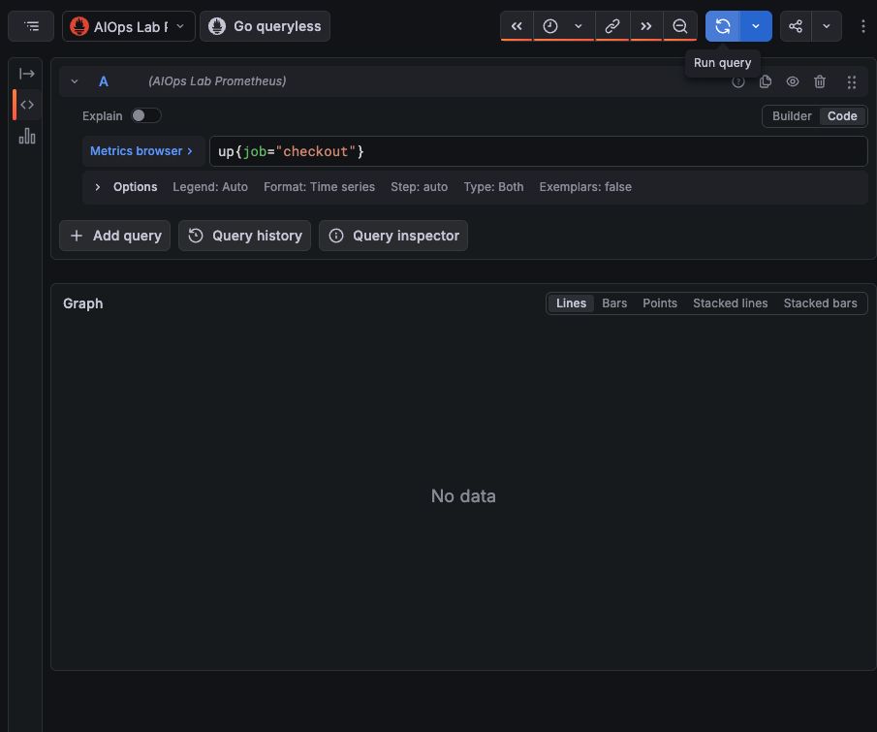Click the Format: Time series option

[x=320, y=187]
